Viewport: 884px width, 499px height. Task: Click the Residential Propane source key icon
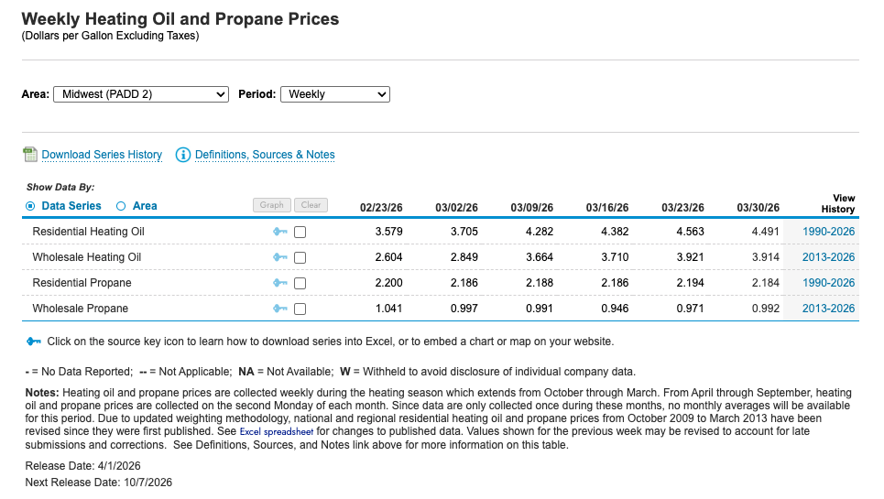click(x=280, y=283)
